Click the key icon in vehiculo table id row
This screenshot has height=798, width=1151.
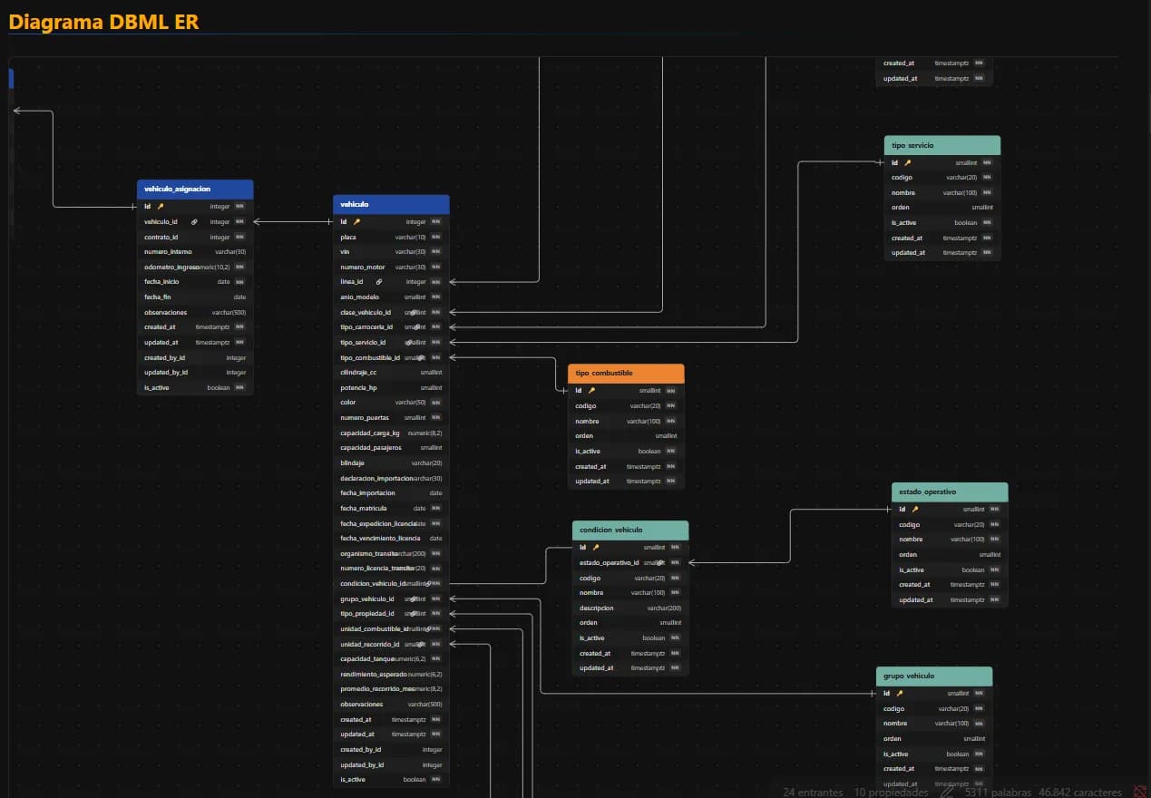(x=356, y=221)
